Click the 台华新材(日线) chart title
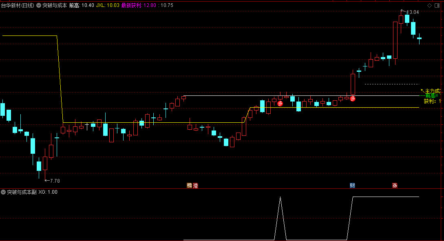The image size is (444, 241). point(18,5)
